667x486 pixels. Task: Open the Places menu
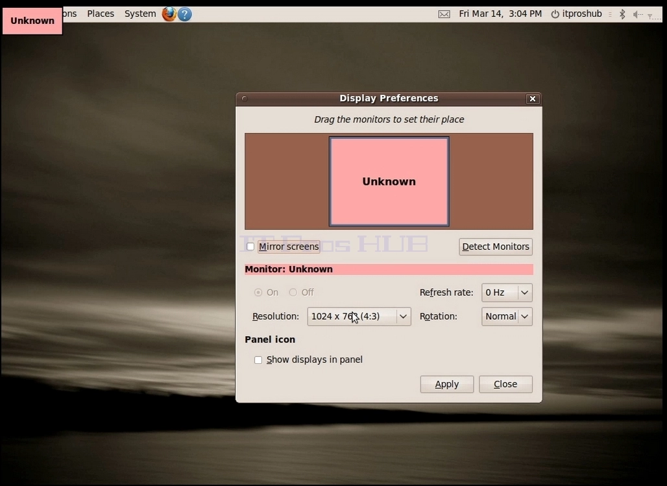(x=101, y=14)
